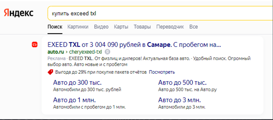
Task: Click the cheryexeed-txl breadcrumb link
Action: click(x=85, y=52)
